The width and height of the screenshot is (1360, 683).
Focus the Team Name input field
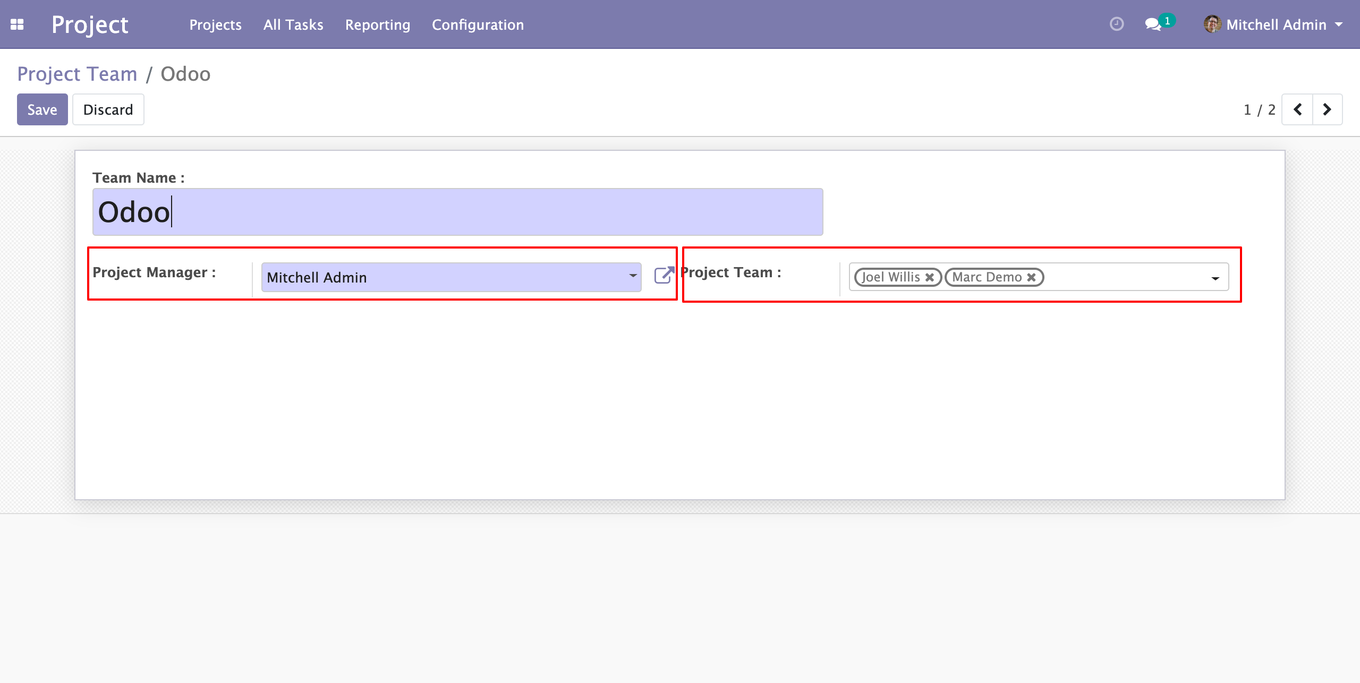pos(458,212)
